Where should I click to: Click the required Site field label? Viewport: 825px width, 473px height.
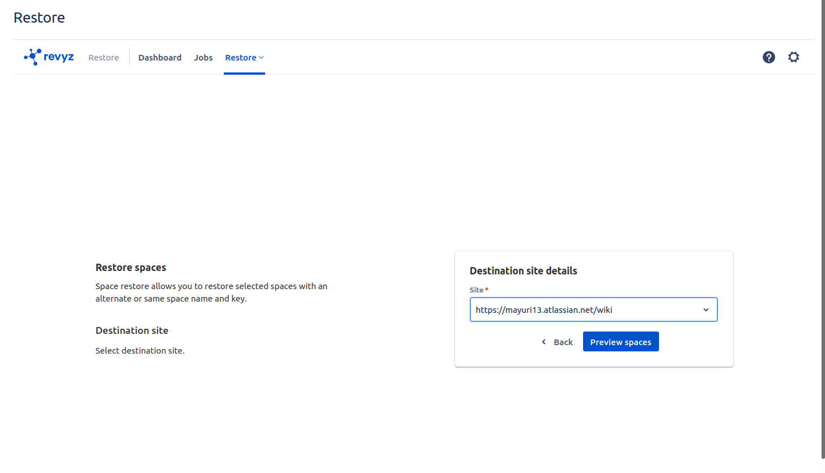pyautogui.click(x=477, y=290)
